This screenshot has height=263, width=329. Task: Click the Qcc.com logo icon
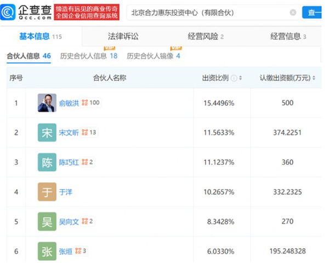(8, 12)
